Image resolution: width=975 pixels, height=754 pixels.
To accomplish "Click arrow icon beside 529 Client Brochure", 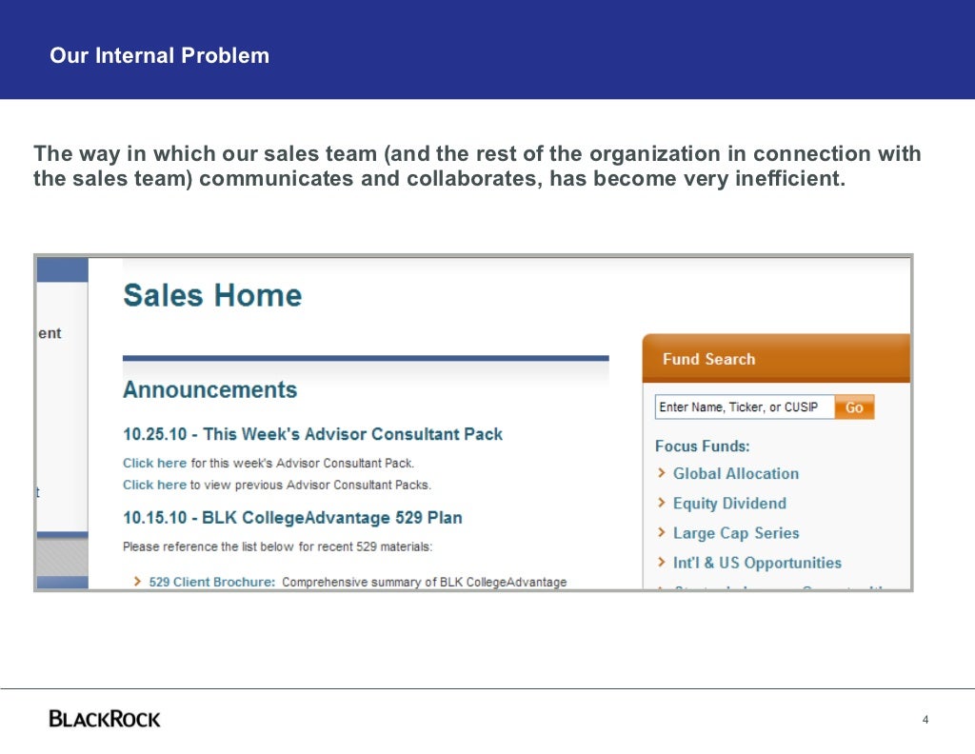I will coord(138,582).
